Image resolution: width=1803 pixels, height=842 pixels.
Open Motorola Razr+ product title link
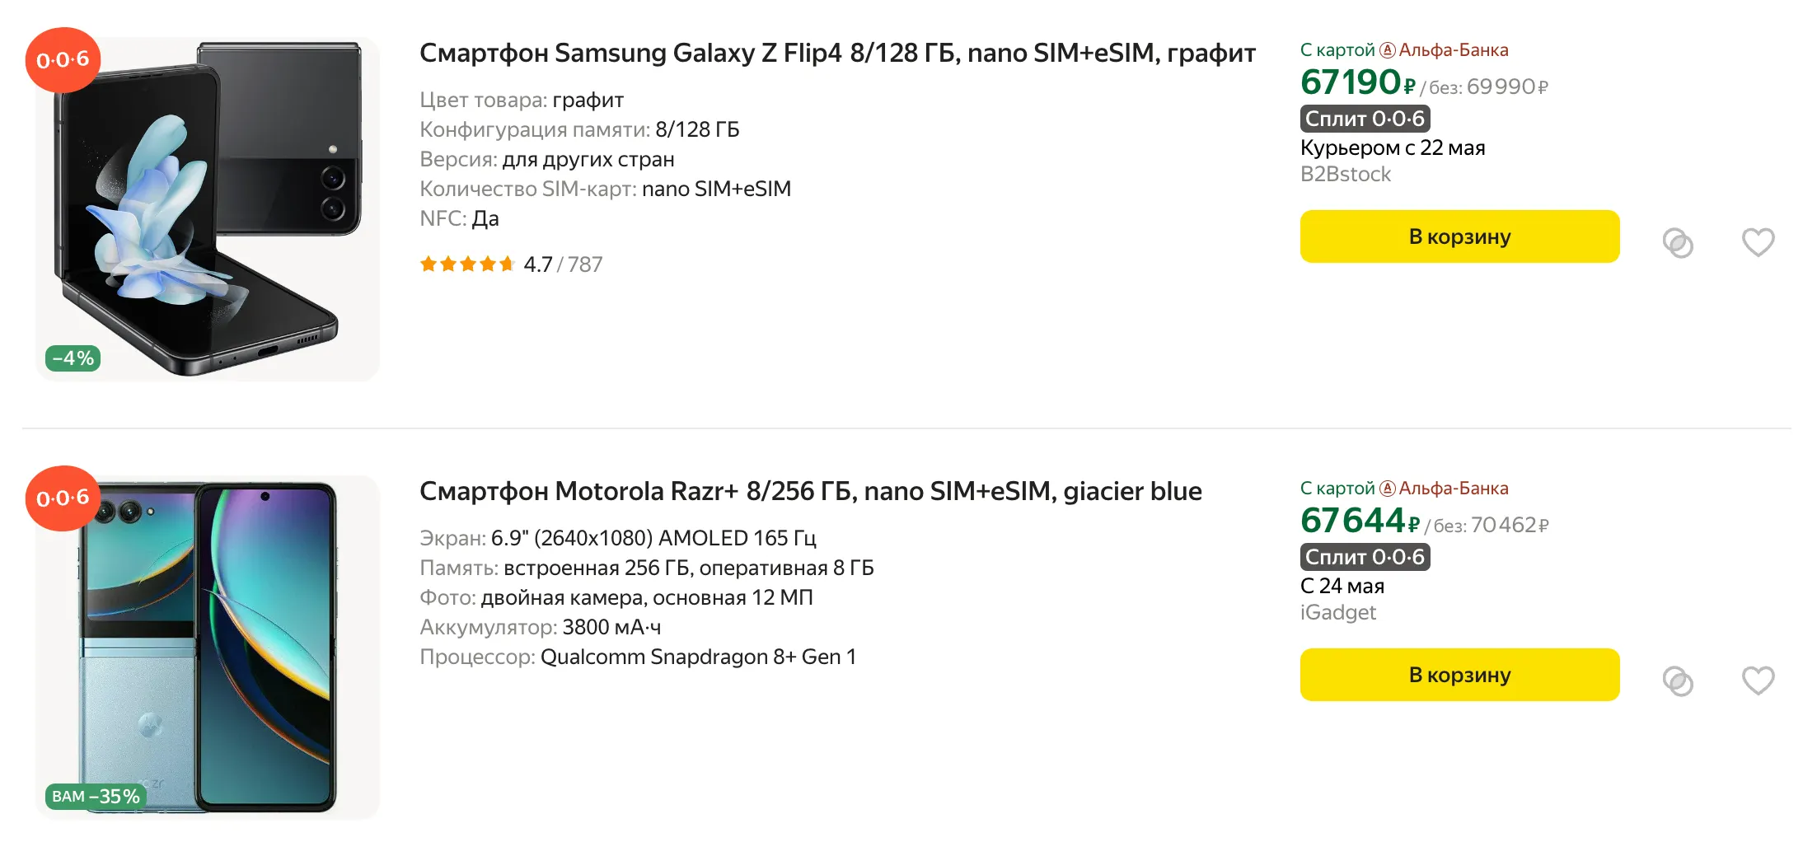[810, 492]
